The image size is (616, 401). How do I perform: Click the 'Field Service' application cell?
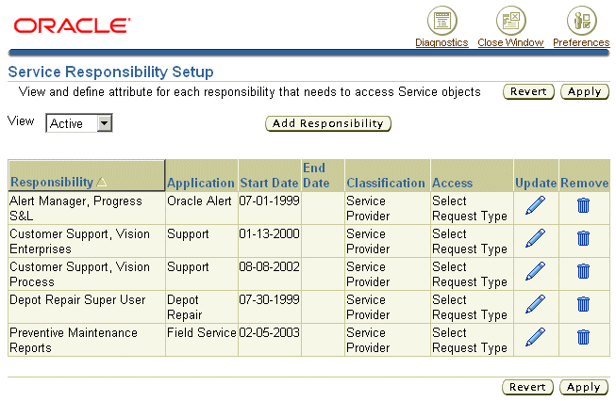(x=202, y=340)
